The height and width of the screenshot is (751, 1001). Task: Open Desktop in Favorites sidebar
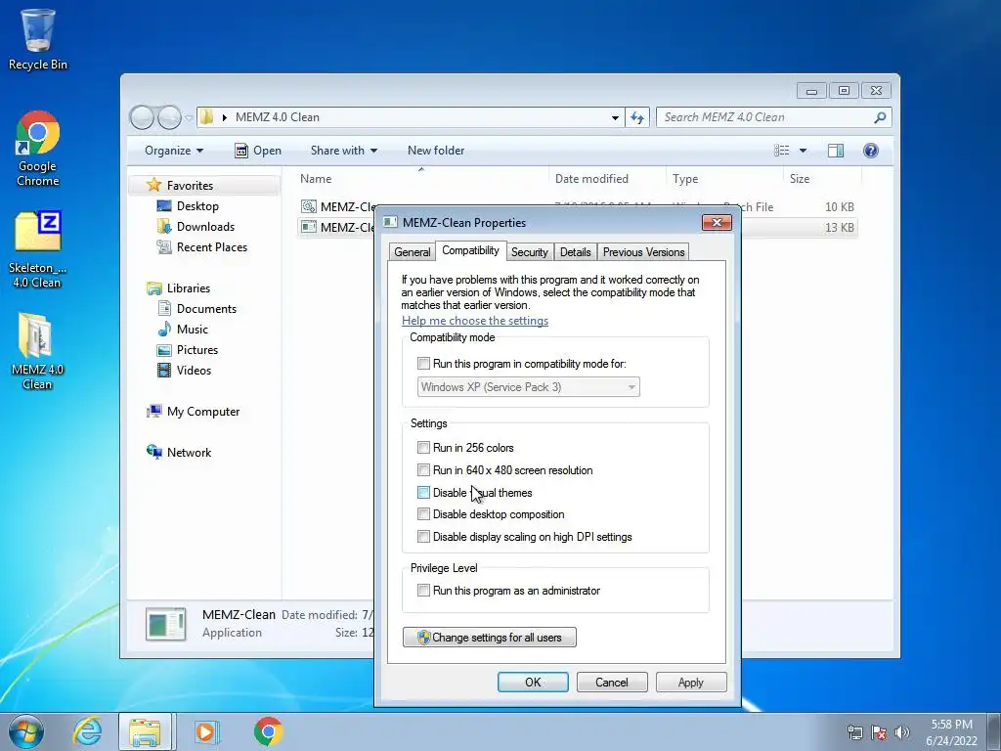point(188,206)
